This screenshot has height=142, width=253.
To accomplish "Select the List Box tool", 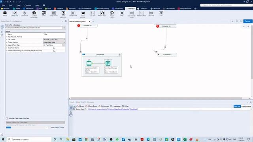I will click(93, 14).
